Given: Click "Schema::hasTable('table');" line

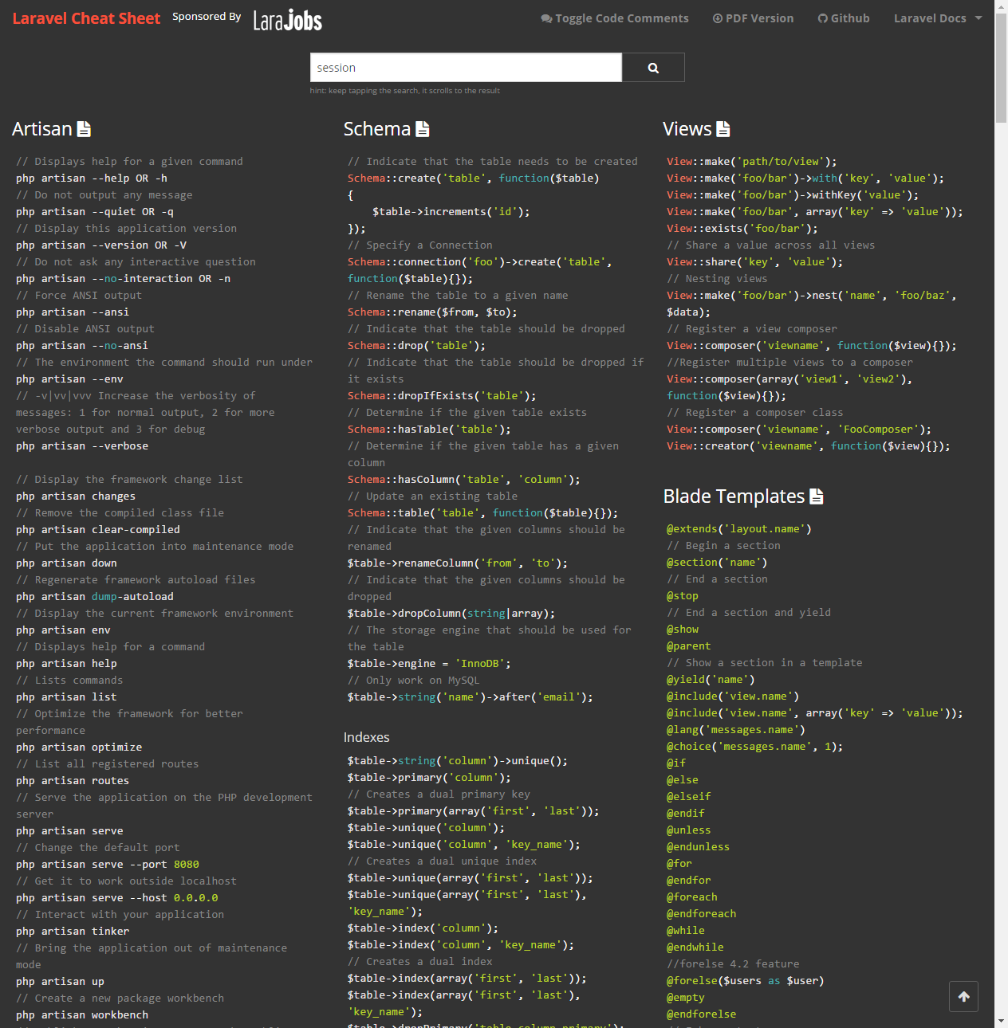Looking at the screenshot, I should (x=429, y=430).
